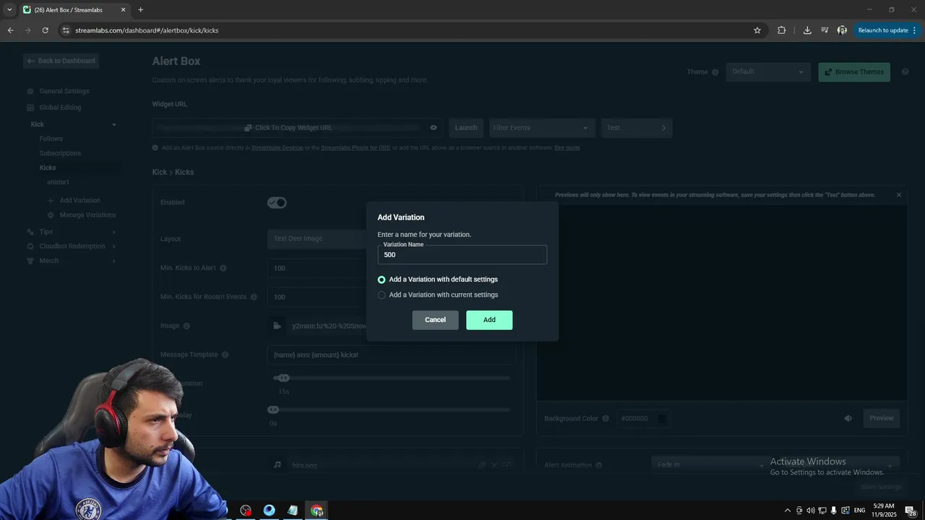
Task: Cancel the Add Variation dialog
Action: [x=435, y=320]
